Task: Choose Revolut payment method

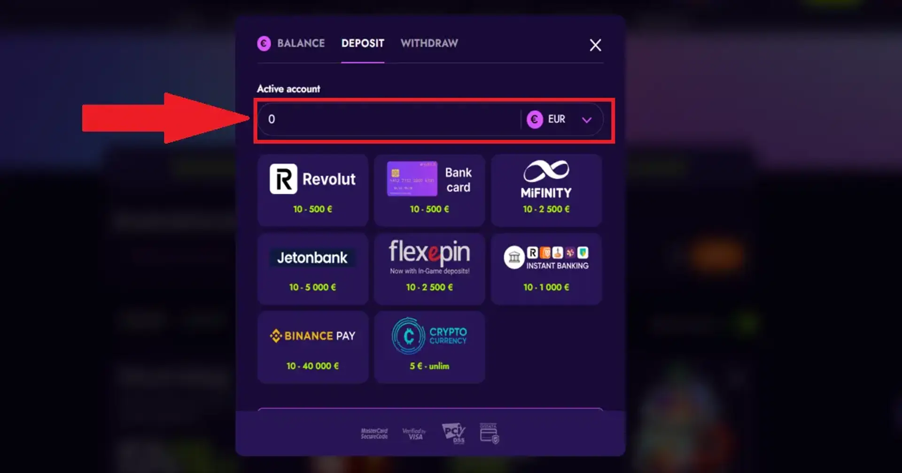Action: point(313,190)
